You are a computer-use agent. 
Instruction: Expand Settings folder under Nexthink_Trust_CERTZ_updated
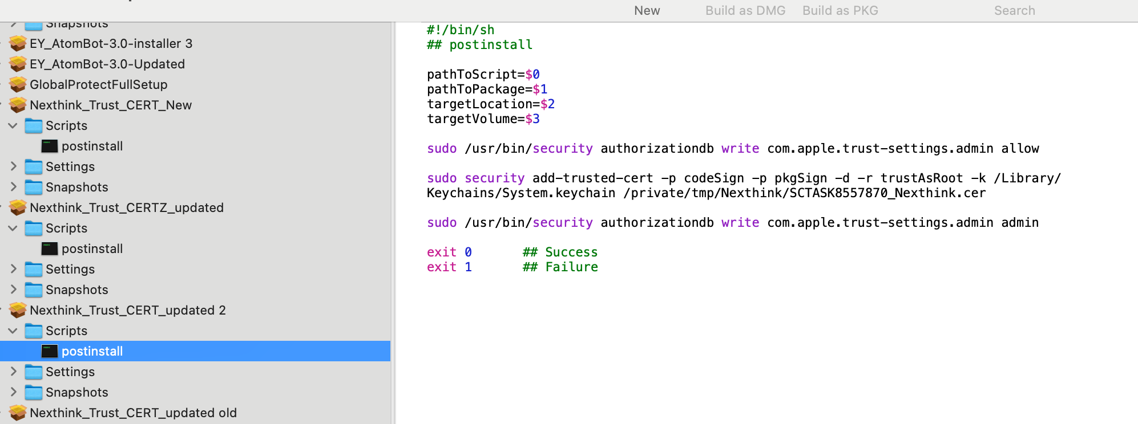[14, 269]
